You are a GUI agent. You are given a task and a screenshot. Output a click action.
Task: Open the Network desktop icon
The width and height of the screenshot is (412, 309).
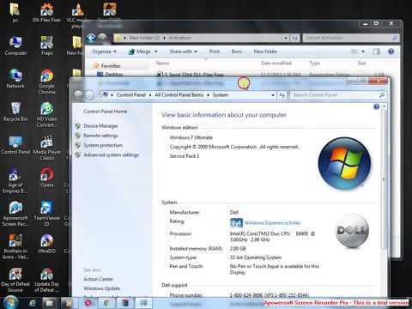(x=15, y=78)
